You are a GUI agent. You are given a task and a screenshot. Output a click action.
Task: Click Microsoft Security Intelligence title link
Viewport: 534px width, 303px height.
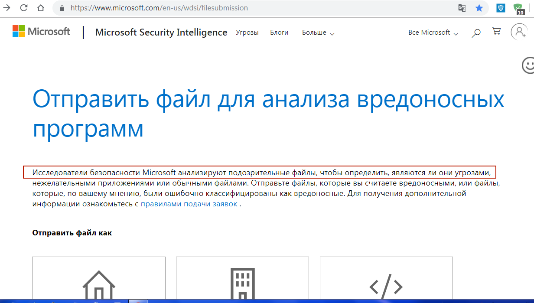coord(161,33)
